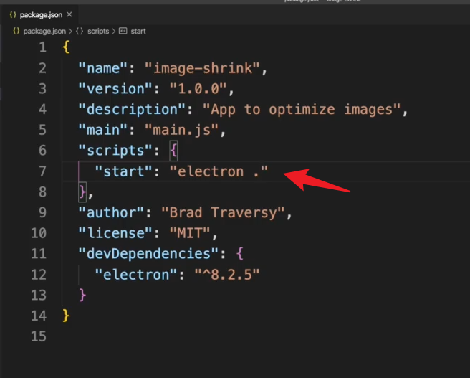Viewport: 470px width, 378px height.
Task: Click the string symbol icon before start
Action: click(x=123, y=31)
